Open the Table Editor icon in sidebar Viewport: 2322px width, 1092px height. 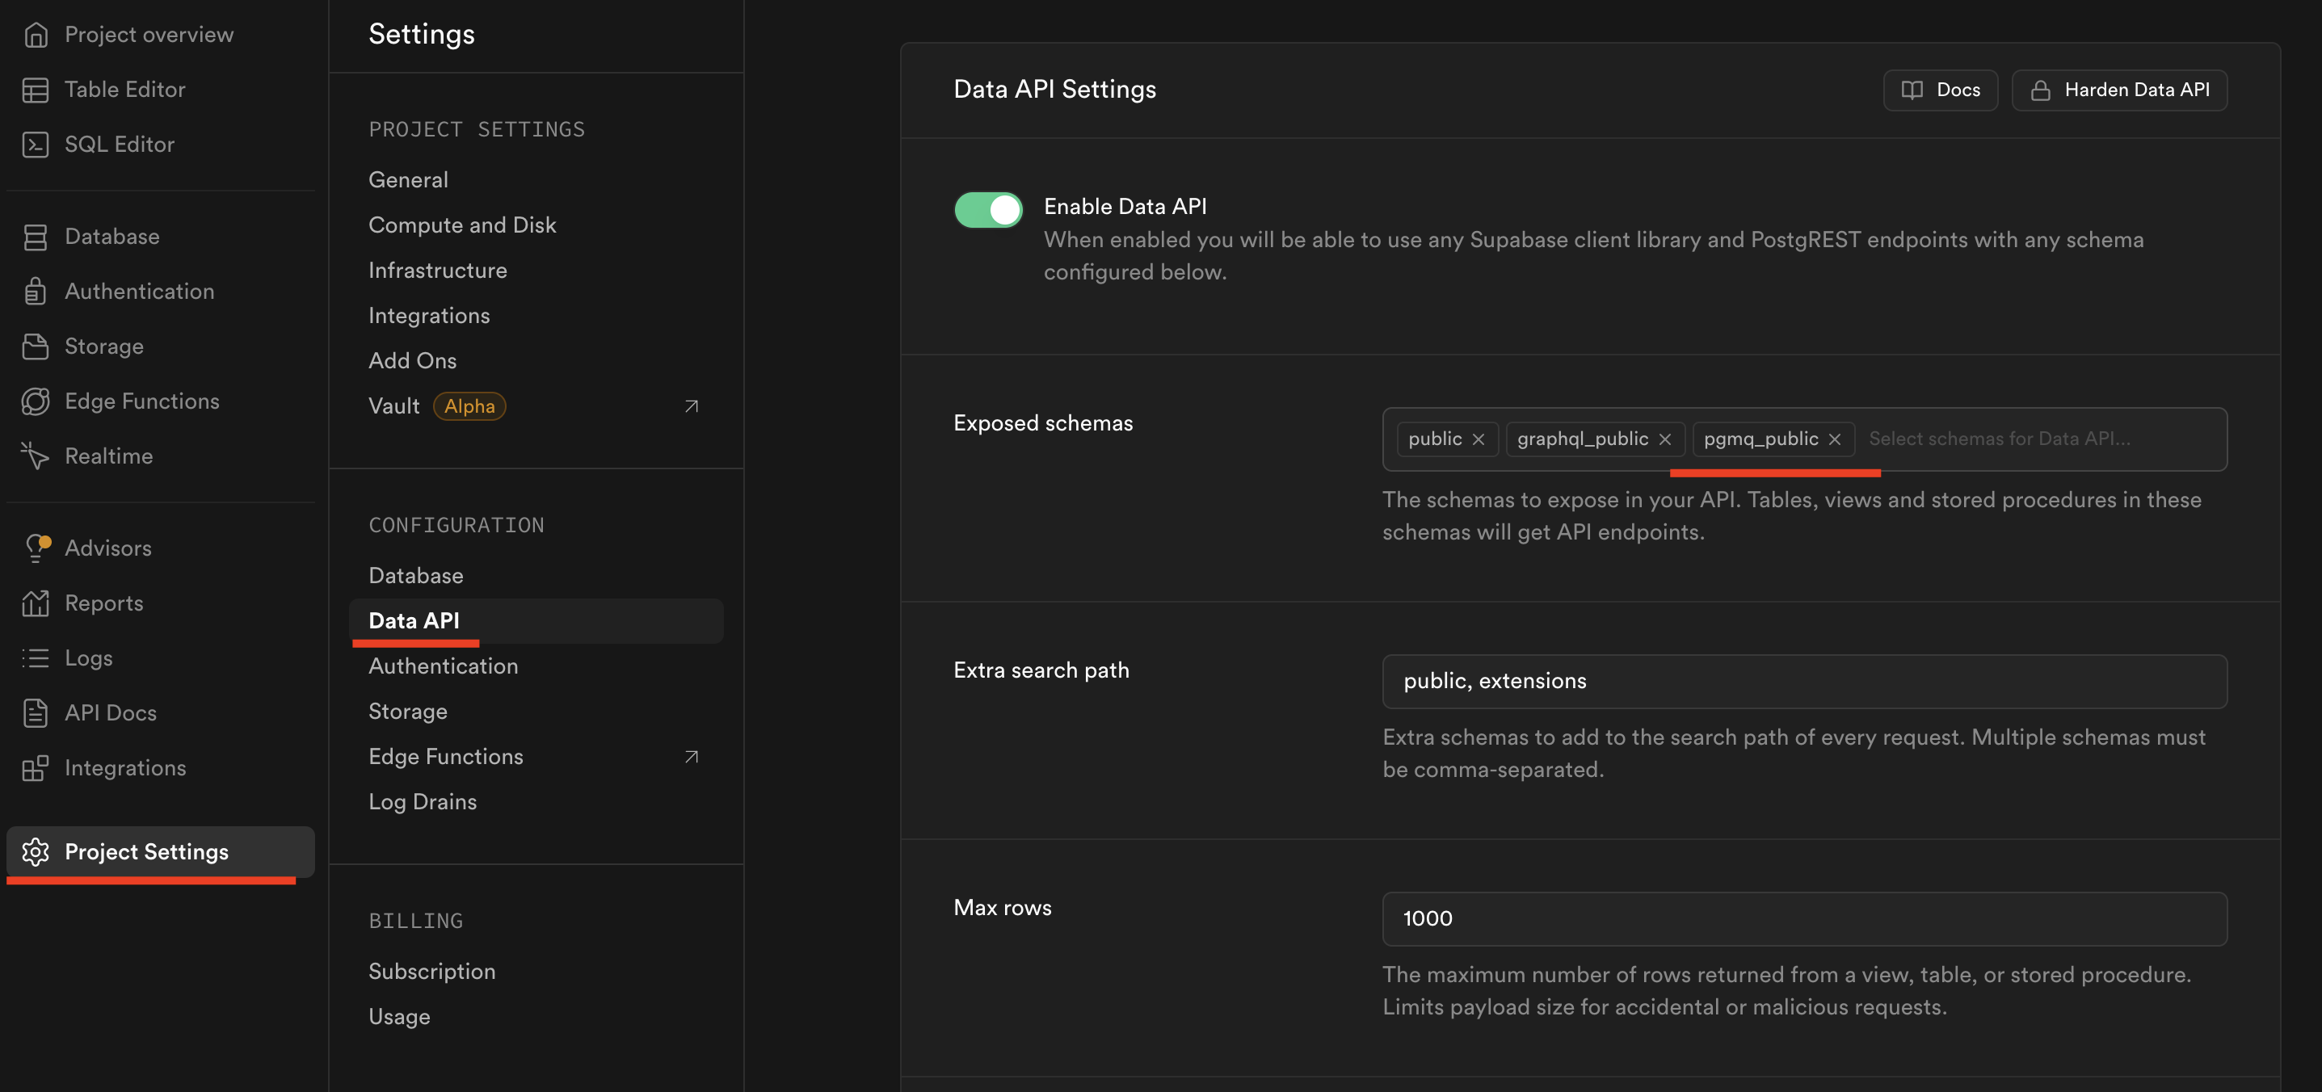(x=36, y=89)
